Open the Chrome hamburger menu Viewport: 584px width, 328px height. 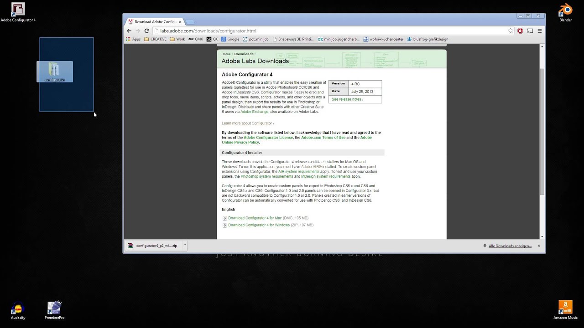click(x=539, y=31)
